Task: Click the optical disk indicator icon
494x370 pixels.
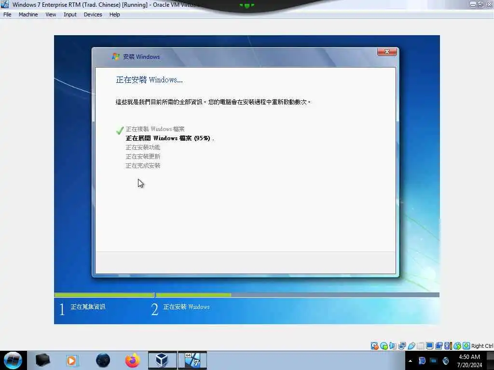Action: click(x=384, y=346)
